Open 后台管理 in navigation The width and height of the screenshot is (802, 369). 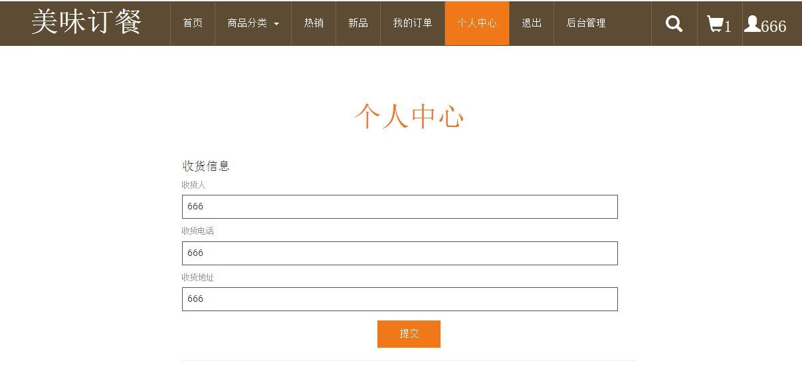tap(586, 23)
